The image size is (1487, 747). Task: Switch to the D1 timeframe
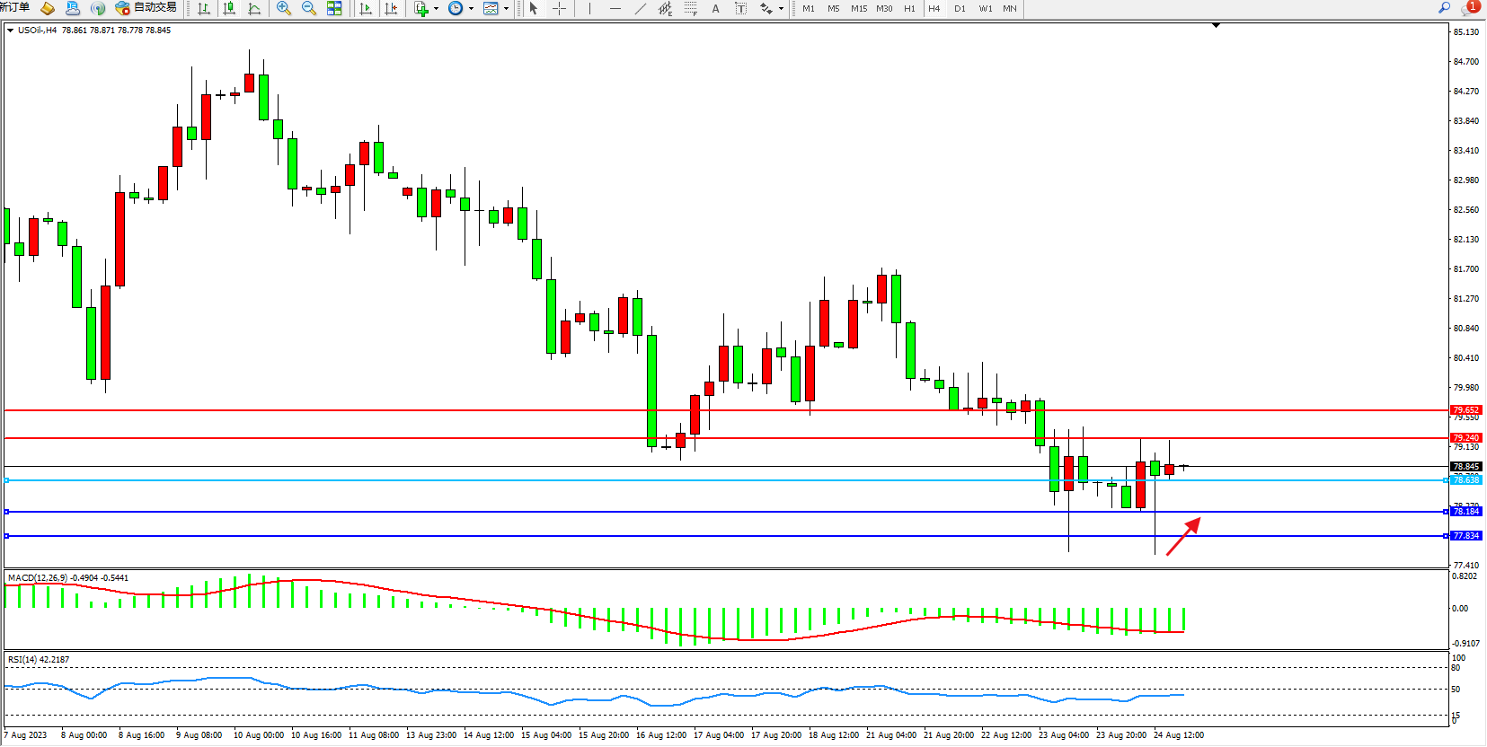coord(960,8)
